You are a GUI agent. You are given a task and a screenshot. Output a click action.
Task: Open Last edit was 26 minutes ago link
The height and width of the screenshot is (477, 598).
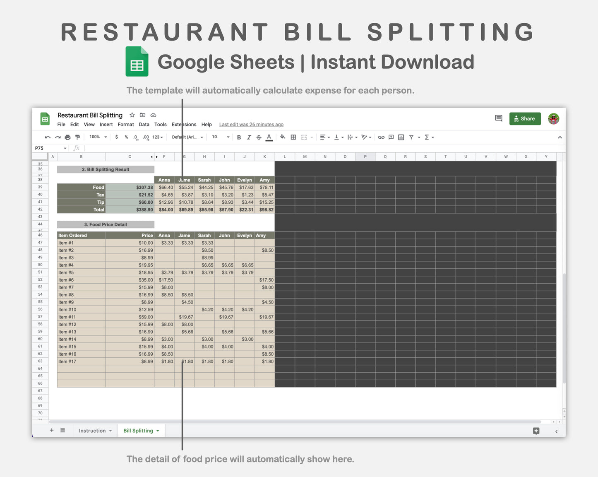tap(251, 124)
